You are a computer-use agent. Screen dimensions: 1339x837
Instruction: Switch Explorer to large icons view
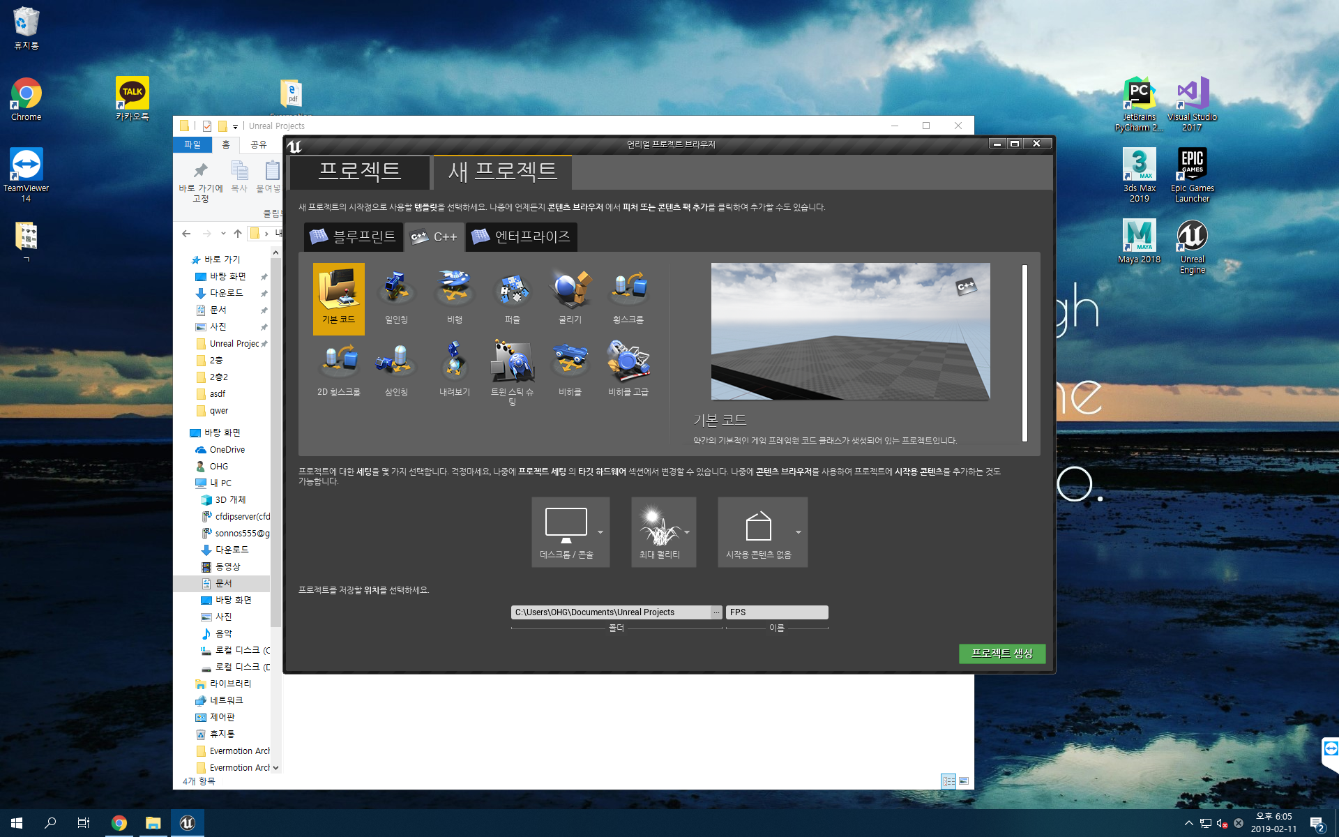click(964, 781)
